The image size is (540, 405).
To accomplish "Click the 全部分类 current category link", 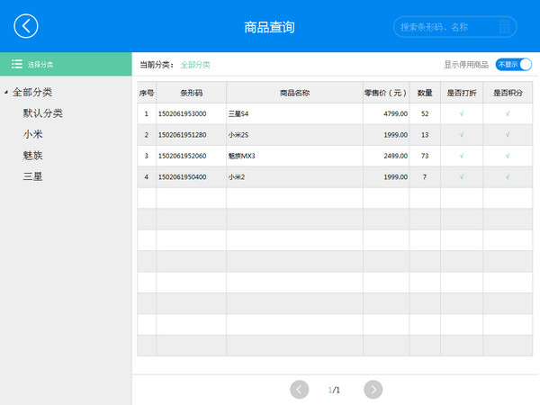I will coord(195,65).
